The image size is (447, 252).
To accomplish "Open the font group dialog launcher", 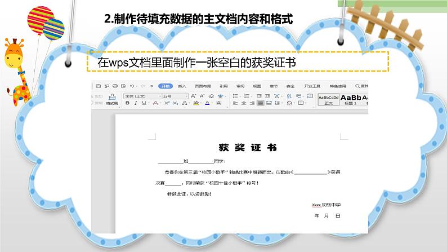I will (227, 107).
